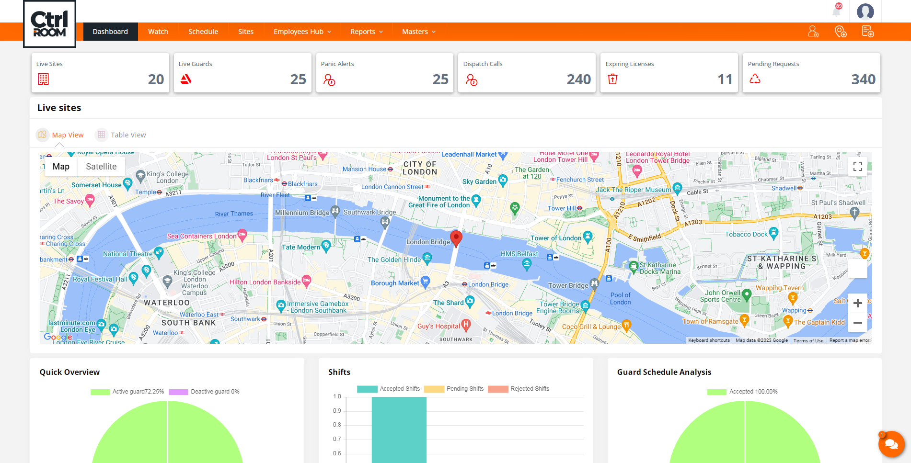
Task: Open the notifications bell icon
Action: pos(837,11)
